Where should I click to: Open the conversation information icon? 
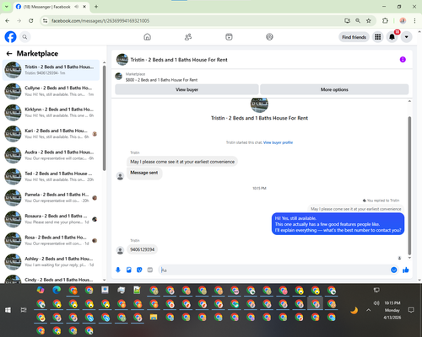(403, 60)
